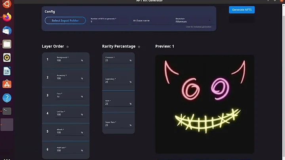Click the 'Preview: 1' label

pos(165,46)
